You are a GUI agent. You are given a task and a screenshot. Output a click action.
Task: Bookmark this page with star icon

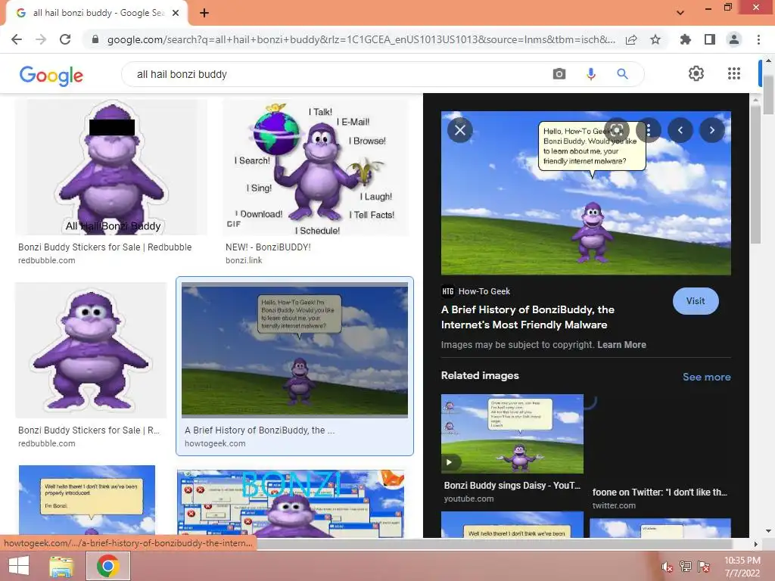pyautogui.click(x=655, y=39)
